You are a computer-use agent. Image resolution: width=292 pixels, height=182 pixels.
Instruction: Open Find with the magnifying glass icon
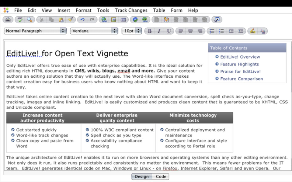pyautogui.click(x=30, y=20)
